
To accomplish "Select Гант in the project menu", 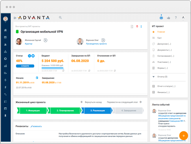I will pos(159,38).
